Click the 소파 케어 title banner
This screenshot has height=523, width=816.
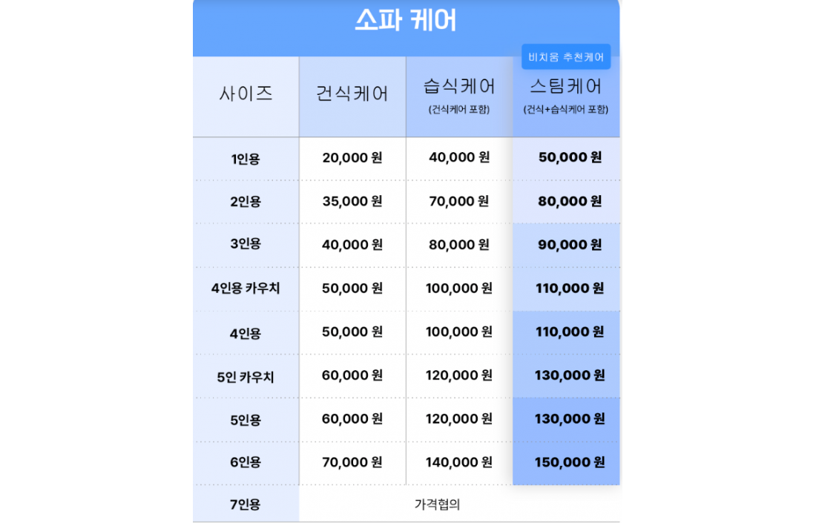(x=406, y=21)
